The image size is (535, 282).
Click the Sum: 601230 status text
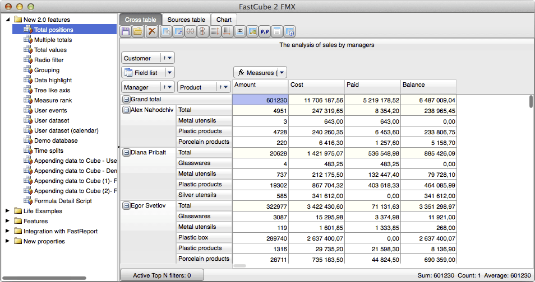(436, 275)
